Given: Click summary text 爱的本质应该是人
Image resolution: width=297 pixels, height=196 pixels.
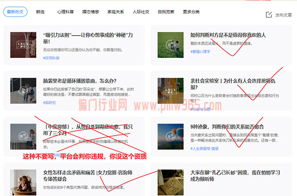Looking at the screenshot, I should pyautogui.click(x=221, y=44).
